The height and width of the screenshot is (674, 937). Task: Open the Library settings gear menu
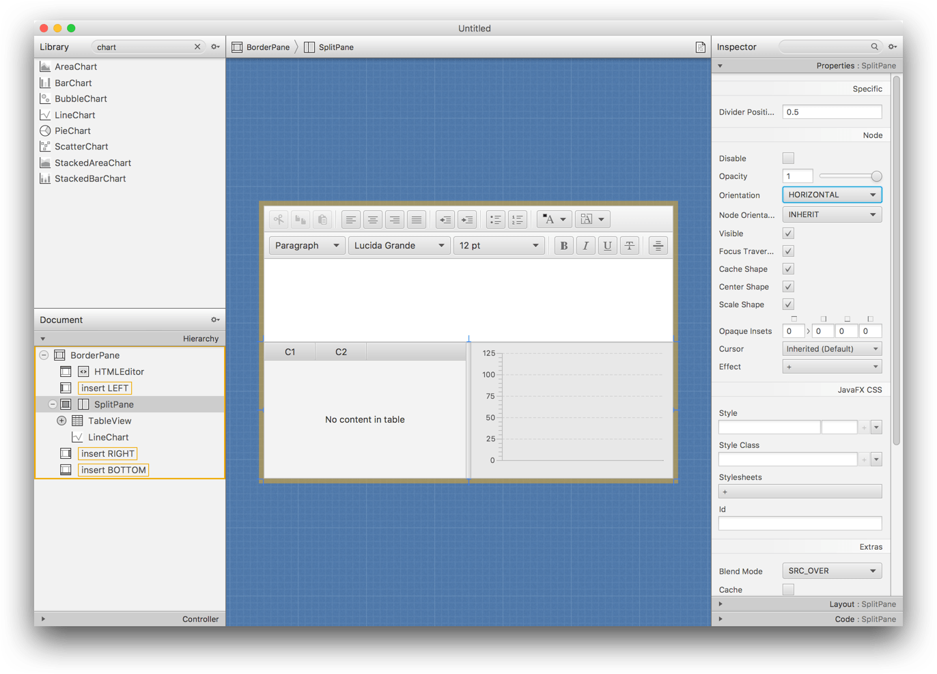[215, 47]
